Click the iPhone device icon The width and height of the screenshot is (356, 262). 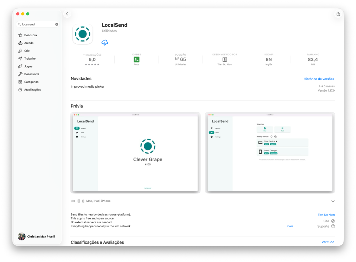tap(83, 201)
